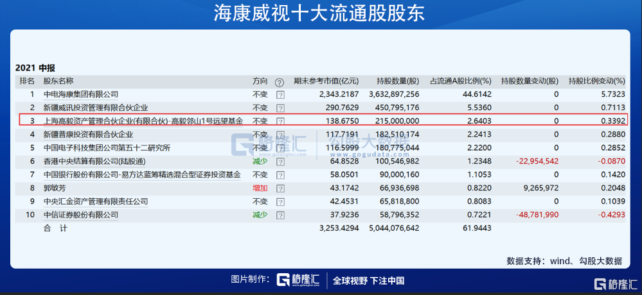Click the slogan 全球视野 下注中国
The image size is (642, 295).
(x=368, y=280)
